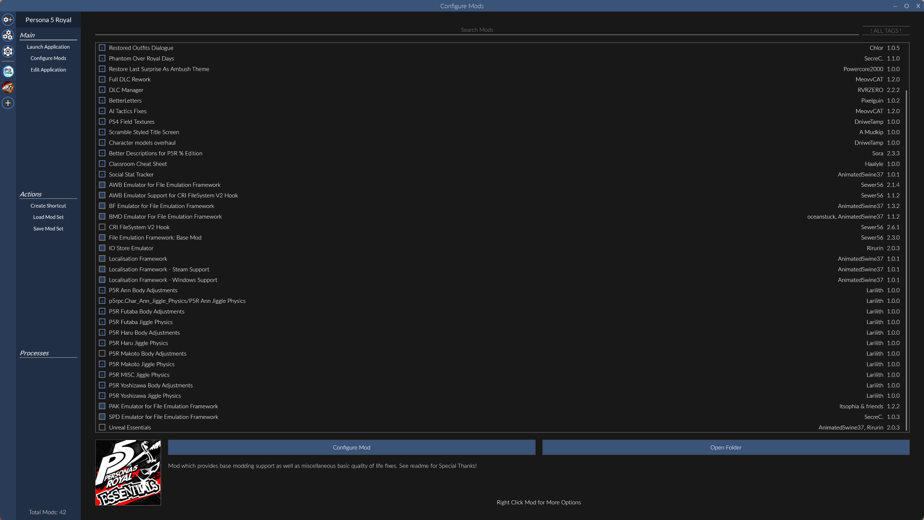Select the BetterLetters mod row
This screenshot has width=924, height=520.
pyautogui.click(x=500, y=101)
